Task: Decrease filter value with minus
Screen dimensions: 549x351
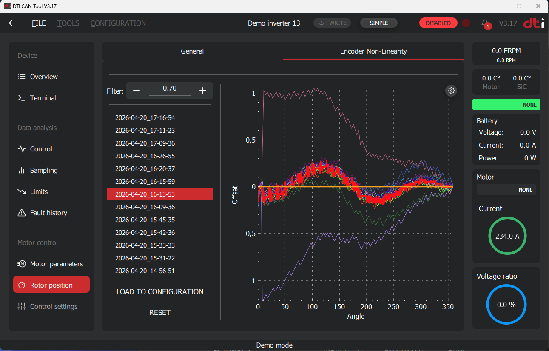Action: pos(137,91)
